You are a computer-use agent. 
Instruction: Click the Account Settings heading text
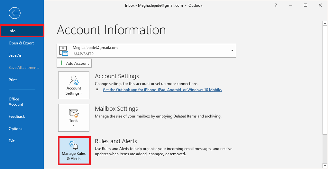click(x=117, y=76)
